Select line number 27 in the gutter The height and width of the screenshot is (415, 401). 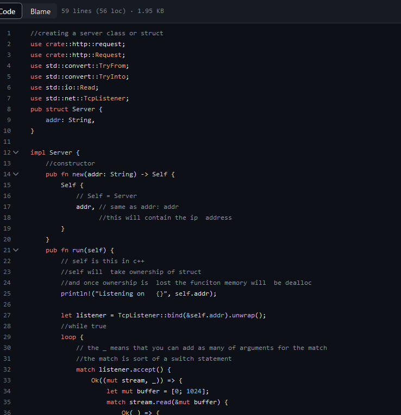(x=7, y=315)
